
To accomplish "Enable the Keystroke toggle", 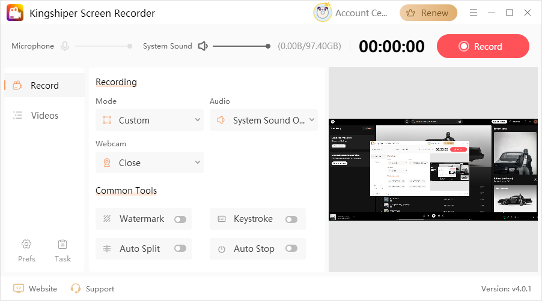I will tap(291, 219).
